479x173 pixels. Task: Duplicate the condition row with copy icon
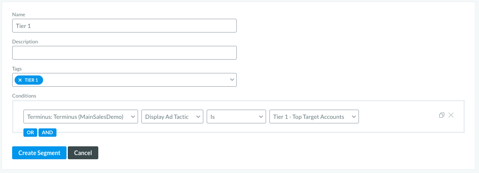tap(441, 115)
